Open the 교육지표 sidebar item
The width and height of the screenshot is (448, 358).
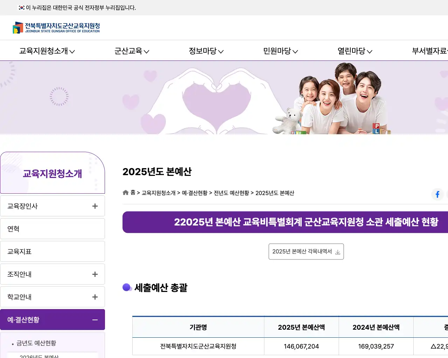click(52, 251)
